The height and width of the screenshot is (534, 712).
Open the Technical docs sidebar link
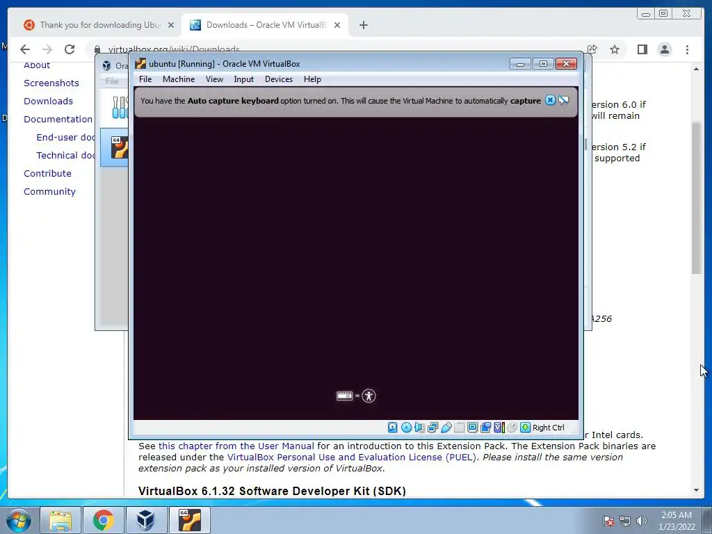click(66, 155)
